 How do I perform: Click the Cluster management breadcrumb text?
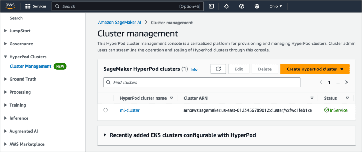tap(172, 23)
